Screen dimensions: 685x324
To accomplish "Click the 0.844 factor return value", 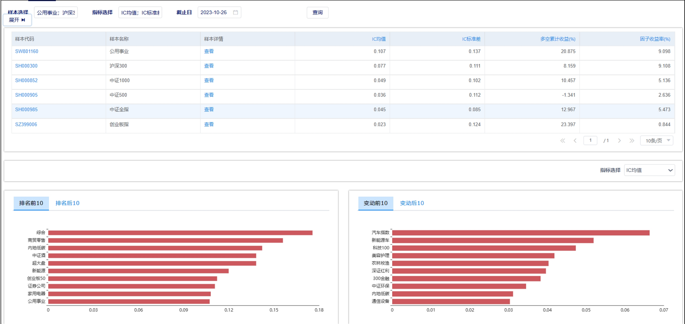I will (665, 124).
